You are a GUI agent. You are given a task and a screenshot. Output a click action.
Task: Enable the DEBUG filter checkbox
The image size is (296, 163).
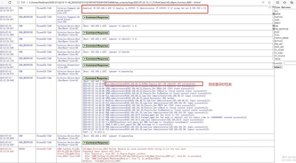274,23
